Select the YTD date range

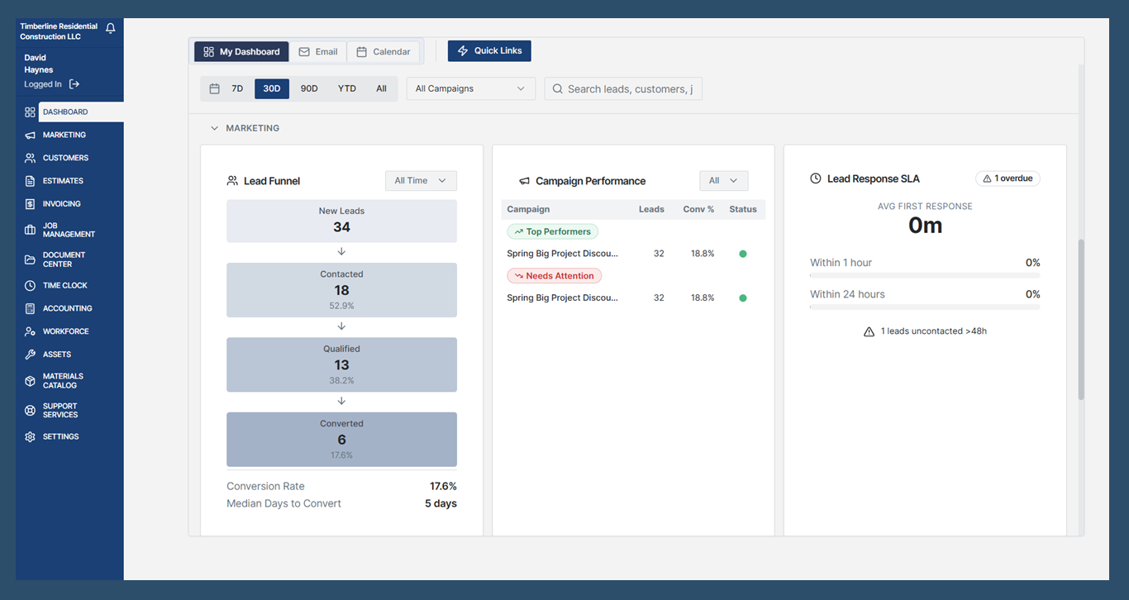pos(347,88)
